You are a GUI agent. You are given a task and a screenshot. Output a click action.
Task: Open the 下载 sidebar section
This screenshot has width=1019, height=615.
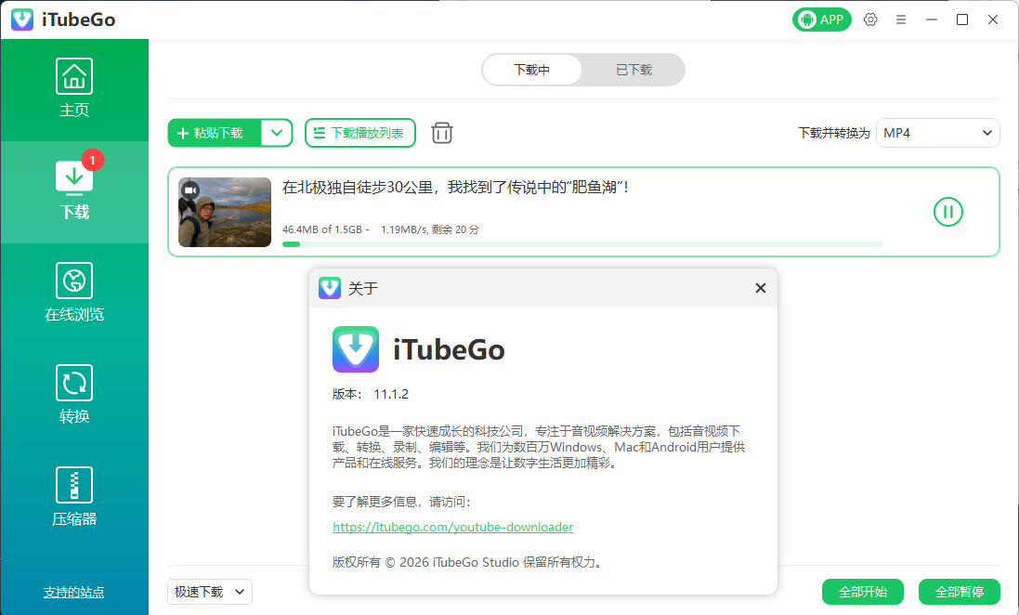tap(74, 191)
